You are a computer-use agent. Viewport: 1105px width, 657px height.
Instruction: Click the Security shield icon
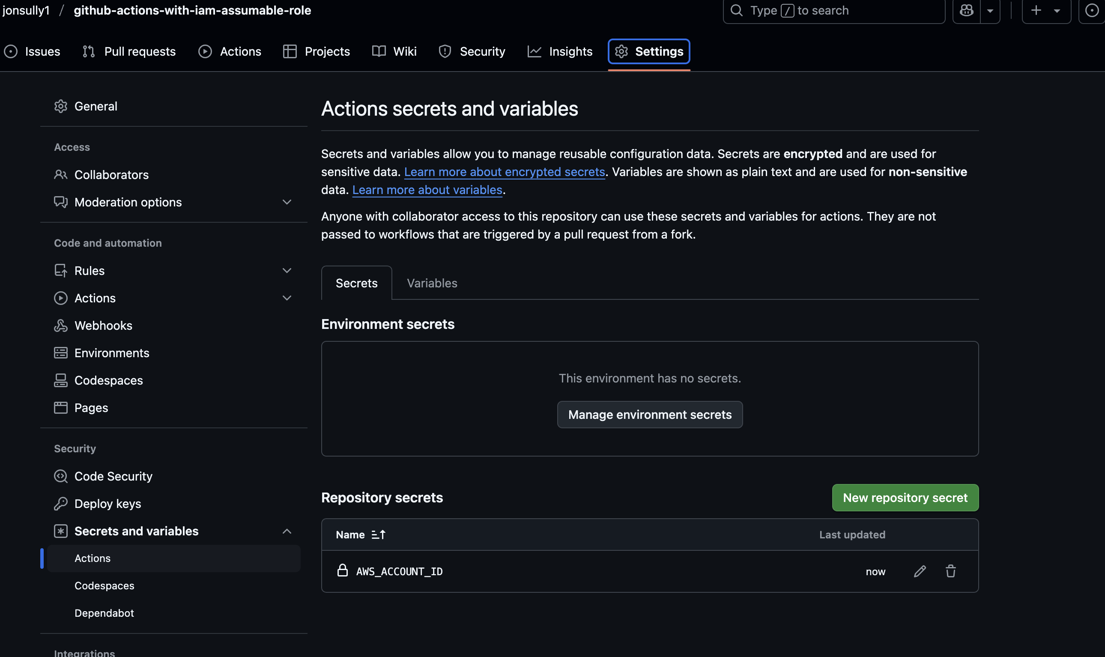[445, 51]
